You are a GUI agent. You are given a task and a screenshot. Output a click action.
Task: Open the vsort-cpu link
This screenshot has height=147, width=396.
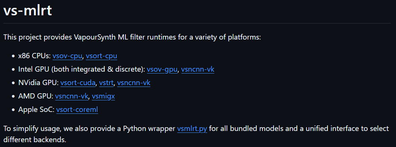(101, 56)
